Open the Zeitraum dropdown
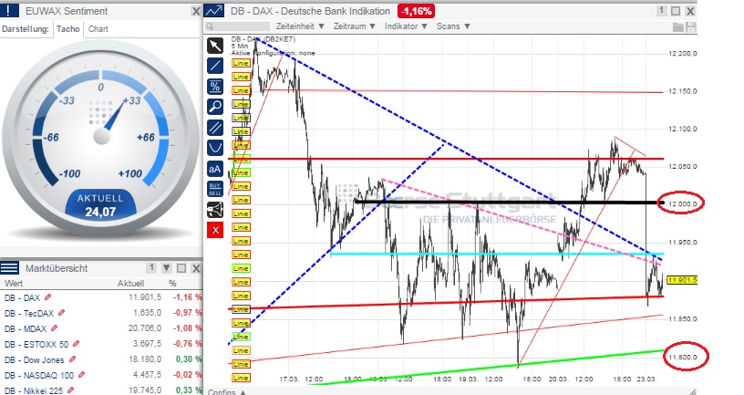 [x=354, y=26]
